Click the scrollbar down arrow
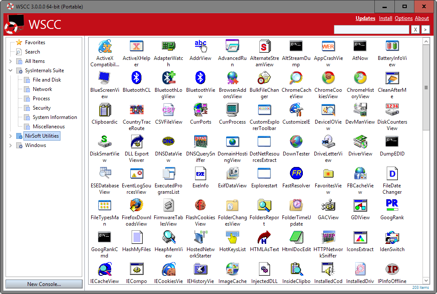This screenshot has height=294, width=437. point(426,280)
